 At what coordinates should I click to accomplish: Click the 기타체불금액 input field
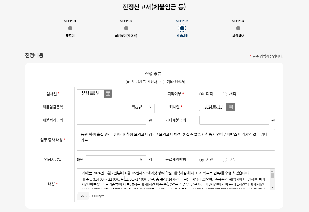click(x=234, y=120)
